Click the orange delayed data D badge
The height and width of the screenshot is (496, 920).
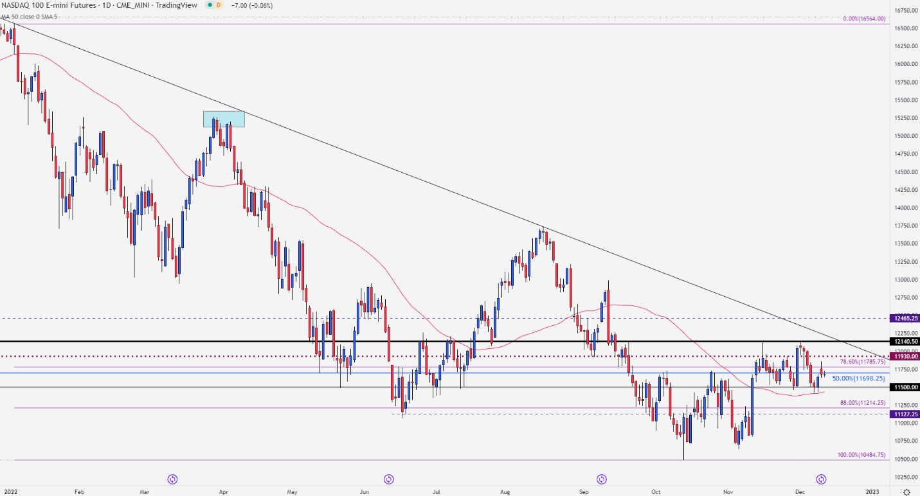219,5
